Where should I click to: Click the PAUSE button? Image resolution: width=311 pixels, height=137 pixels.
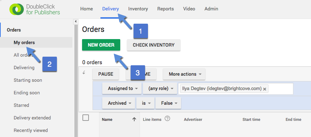coord(106,74)
